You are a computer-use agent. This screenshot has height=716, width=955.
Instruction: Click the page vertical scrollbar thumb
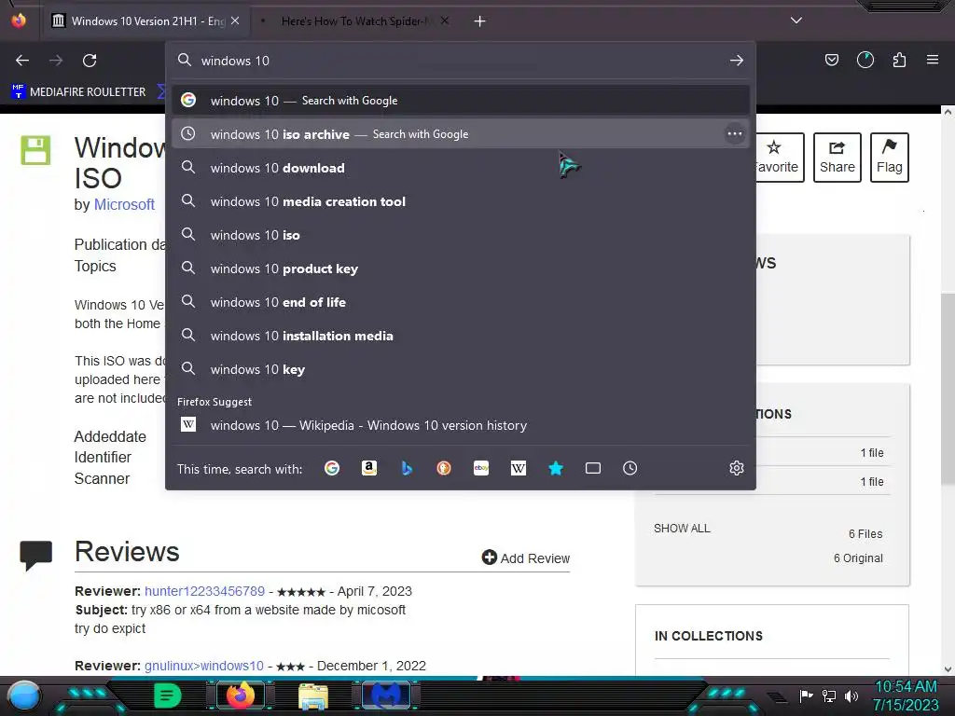tap(948, 389)
